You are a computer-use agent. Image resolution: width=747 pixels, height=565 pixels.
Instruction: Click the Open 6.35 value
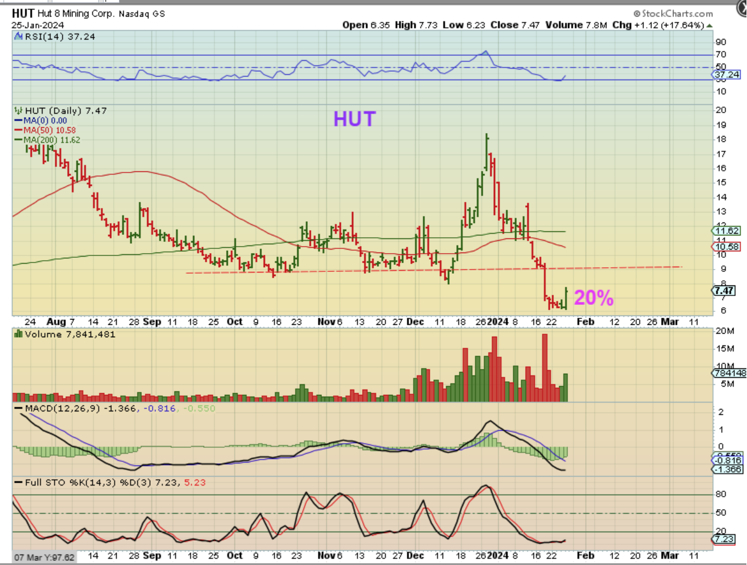[366, 25]
